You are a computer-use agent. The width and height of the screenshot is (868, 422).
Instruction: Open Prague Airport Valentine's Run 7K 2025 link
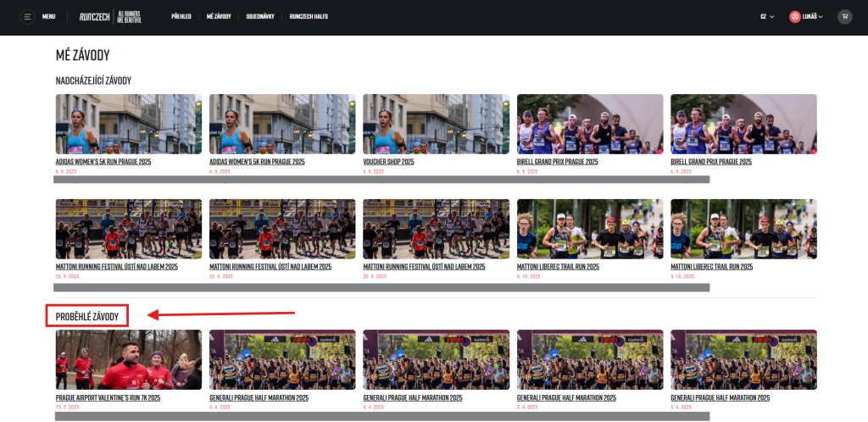pos(108,397)
